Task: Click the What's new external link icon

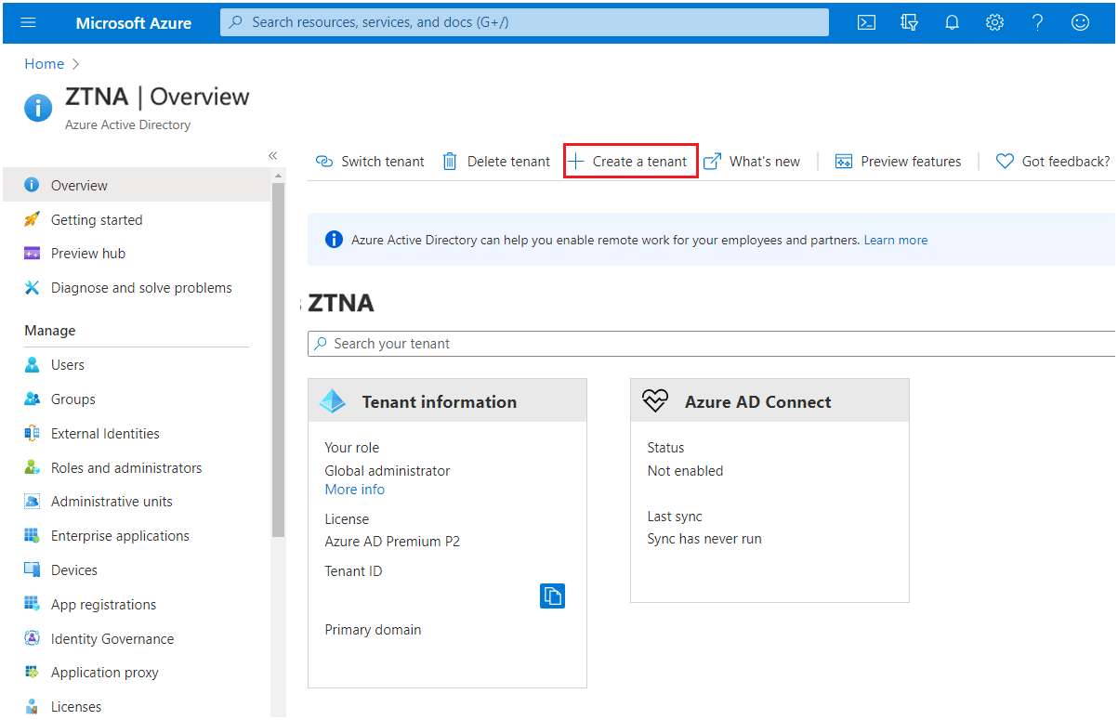Action: (x=712, y=162)
